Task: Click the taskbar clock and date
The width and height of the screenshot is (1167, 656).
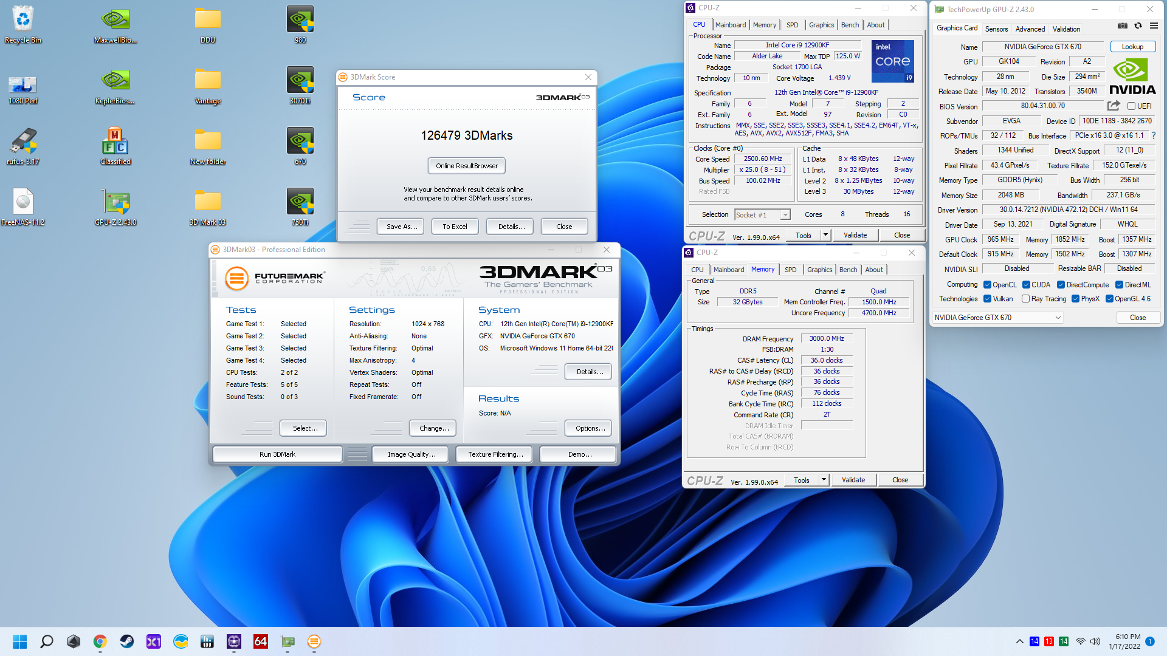Action: coord(1124,641)
